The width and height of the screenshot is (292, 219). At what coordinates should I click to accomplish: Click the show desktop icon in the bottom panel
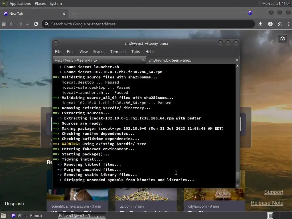click(3, 216)
